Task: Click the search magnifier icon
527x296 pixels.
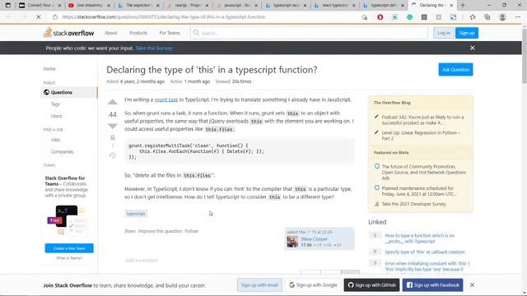Action: (196, 33)
